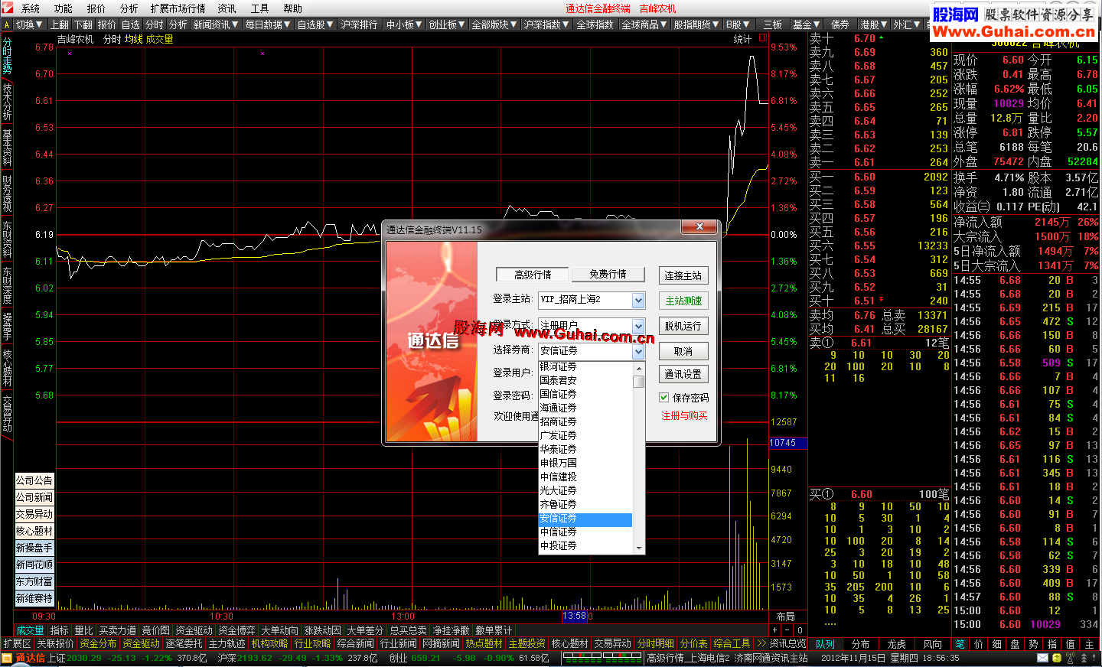Screen dimensions: 1102x667
Task: Switch to the 大单动向 tab
Action: [280, 630]
